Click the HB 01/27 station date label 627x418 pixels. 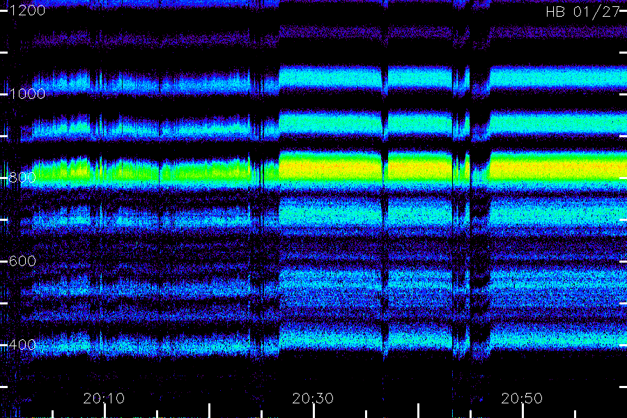tap(582, 12)
